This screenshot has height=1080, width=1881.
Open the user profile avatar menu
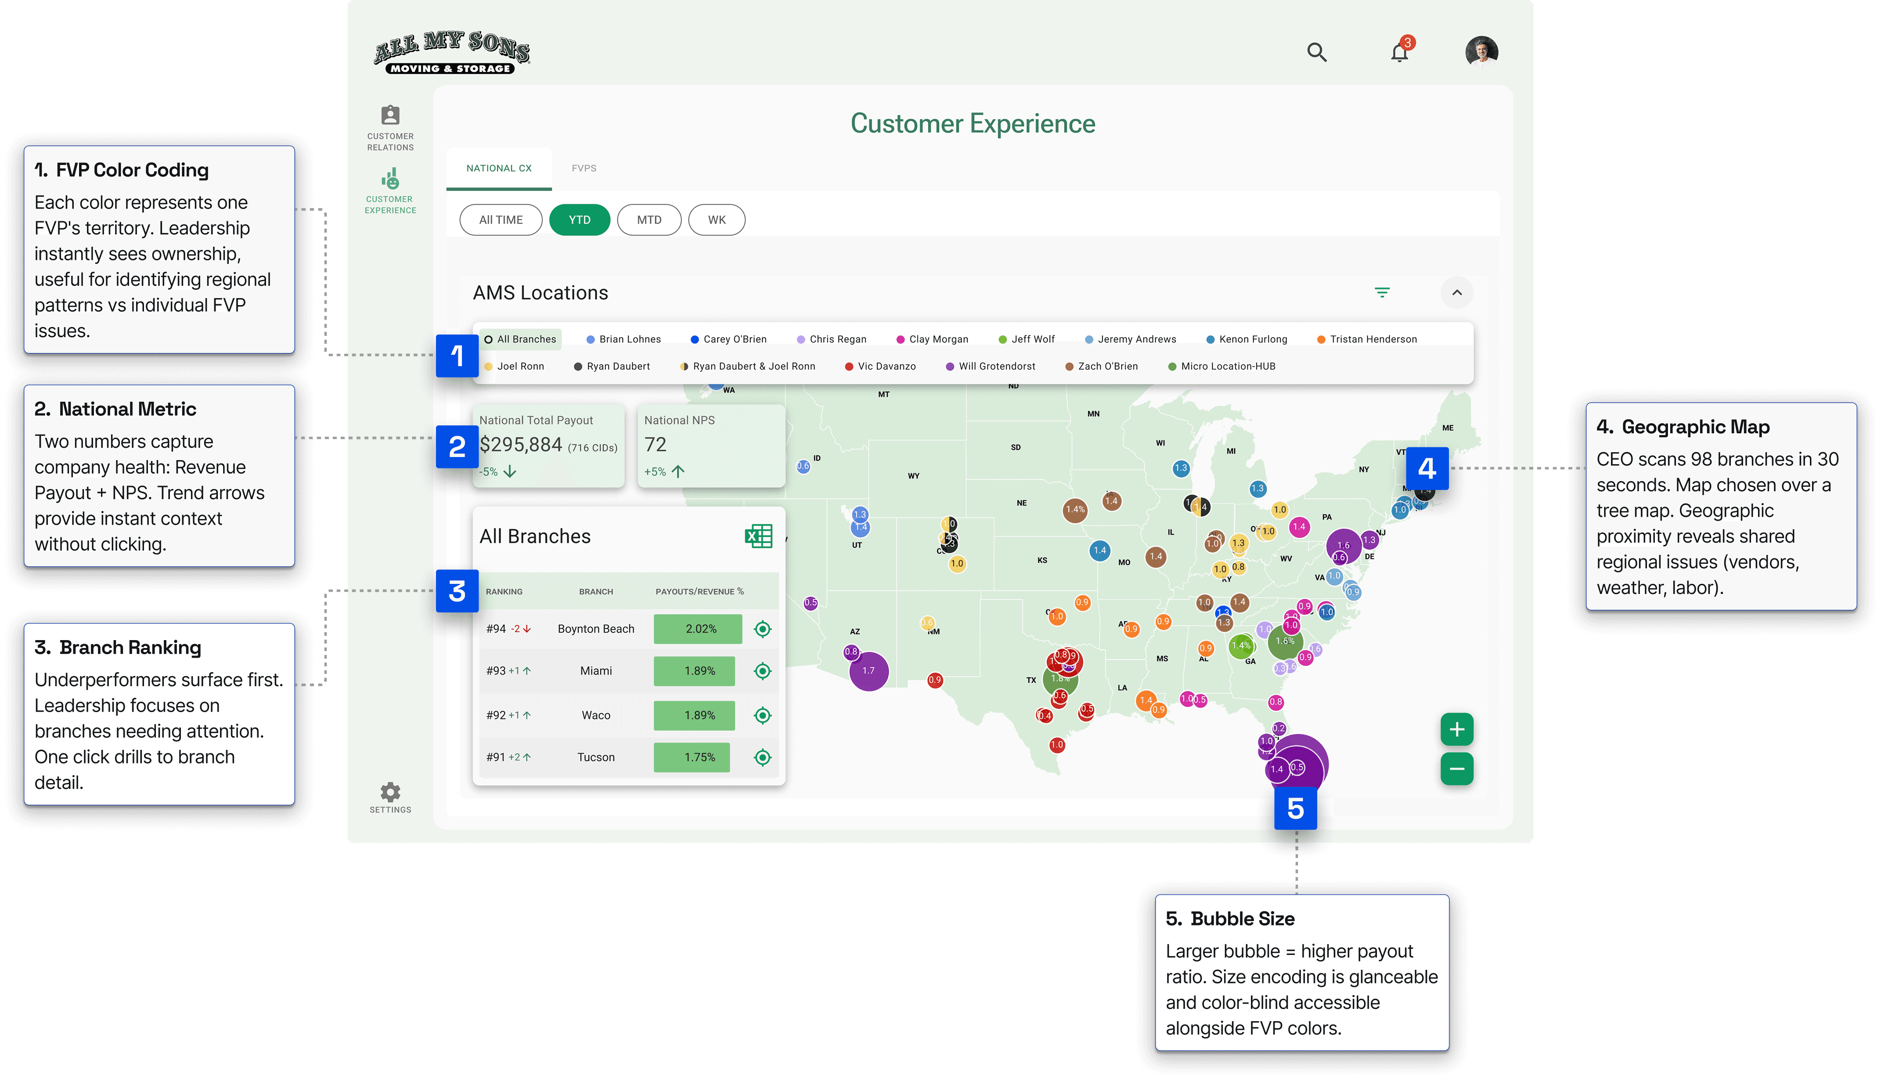click(x=1481, y=52)
